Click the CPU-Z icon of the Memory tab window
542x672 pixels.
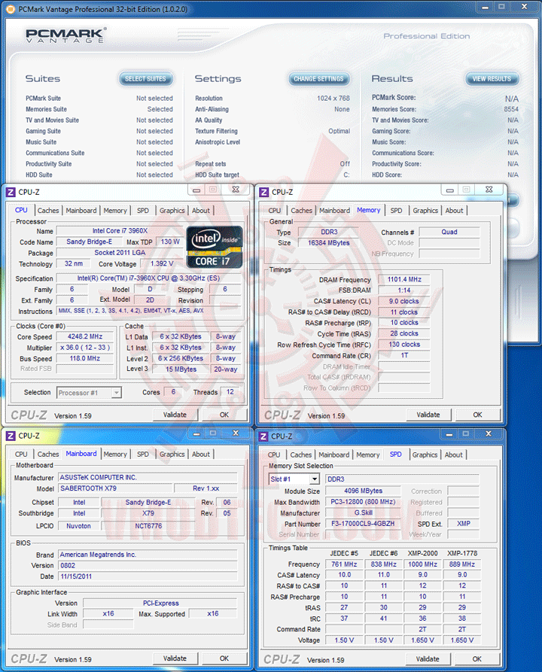[264, 192]
